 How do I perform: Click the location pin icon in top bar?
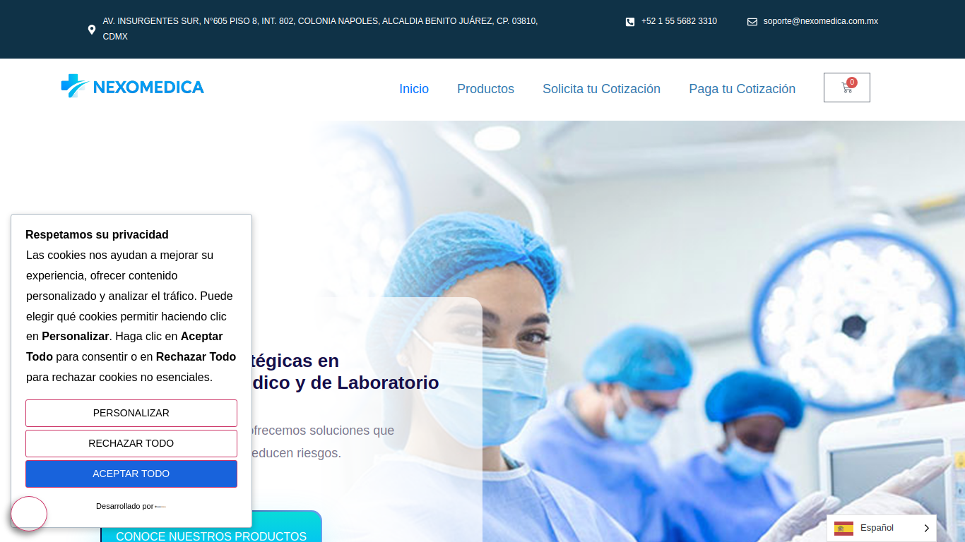point(92,30)
